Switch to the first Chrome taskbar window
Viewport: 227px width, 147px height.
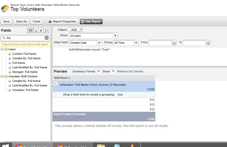click(32, 145)
